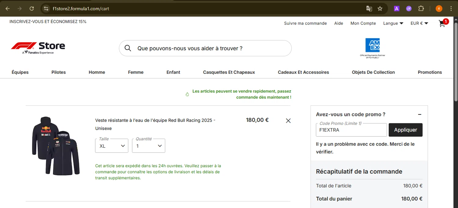Reload the page with the refresh icon
Screen dimensions: 458x208
pyautogui.click(x=32, y=9)
